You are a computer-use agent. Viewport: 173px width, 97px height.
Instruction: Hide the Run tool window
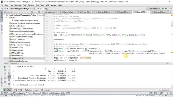tap(171, 64)
